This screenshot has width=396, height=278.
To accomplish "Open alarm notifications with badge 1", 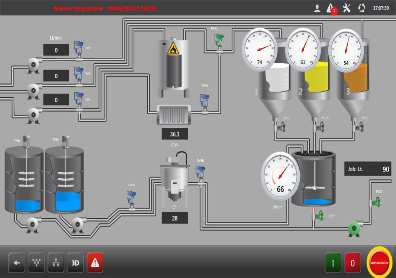I will click(330, 8).
